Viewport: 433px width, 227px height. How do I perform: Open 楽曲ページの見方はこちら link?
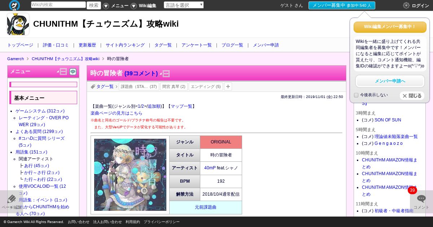point(117,113)
